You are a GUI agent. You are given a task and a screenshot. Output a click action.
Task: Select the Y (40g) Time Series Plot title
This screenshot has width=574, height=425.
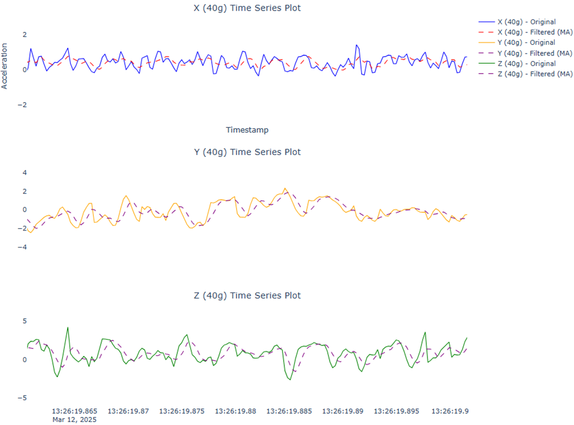[x=247, y=151]
